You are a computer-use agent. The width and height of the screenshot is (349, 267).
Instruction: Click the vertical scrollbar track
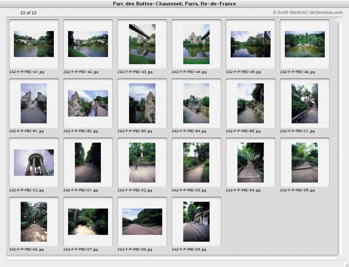click(340, 138)
